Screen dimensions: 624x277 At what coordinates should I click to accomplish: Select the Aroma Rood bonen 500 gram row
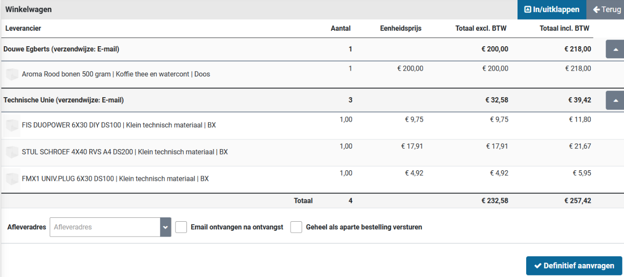[x=116, y=75]
